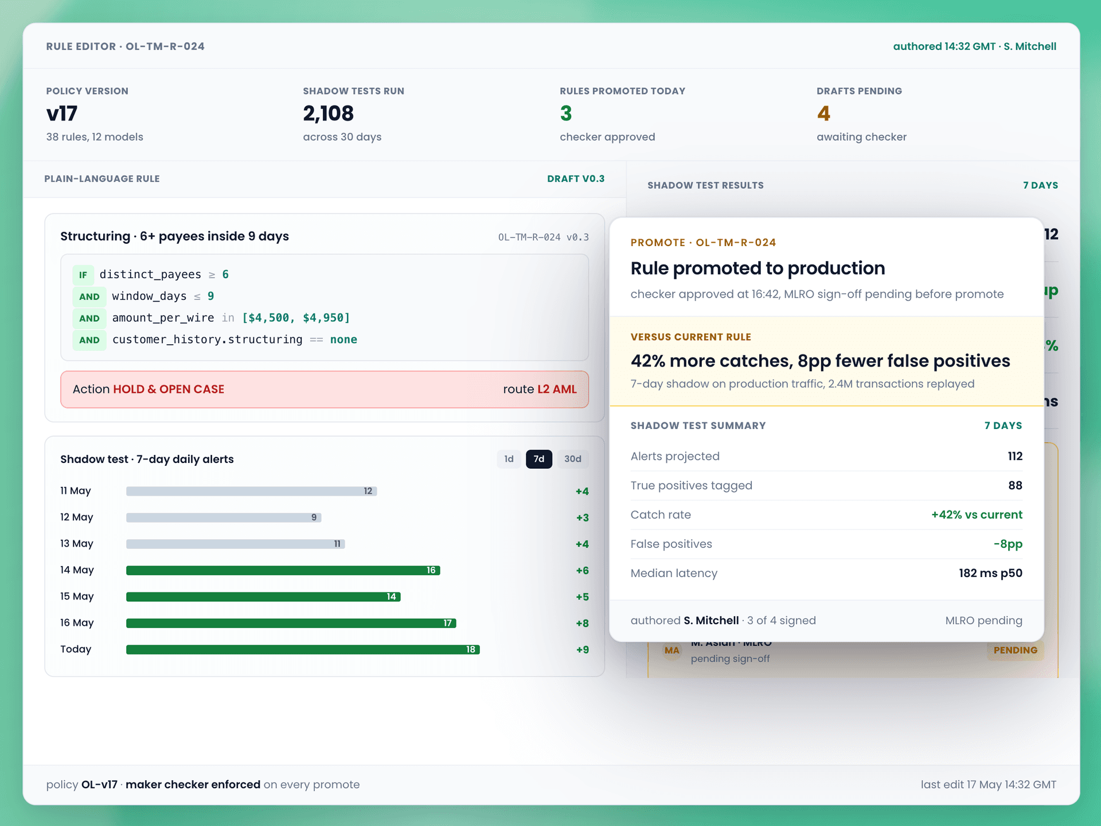Click S. Mitchell in dialog footer
The width and height of the screenshot is (1101, 826).
711,620
